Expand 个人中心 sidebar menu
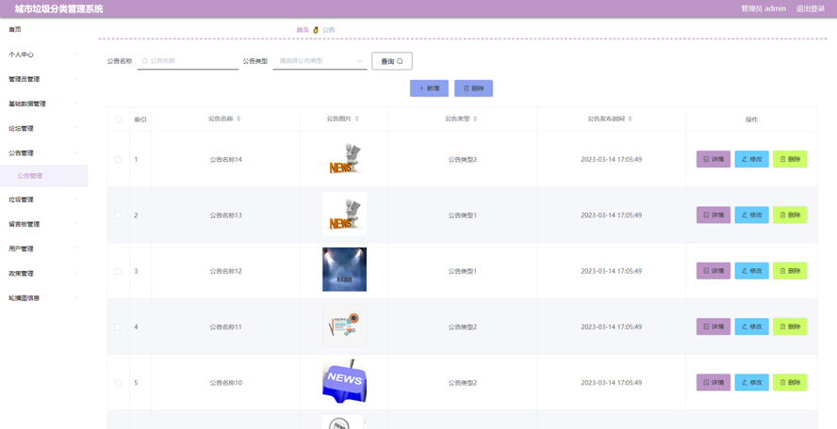 pyautogui.click(x=43, y=55)
